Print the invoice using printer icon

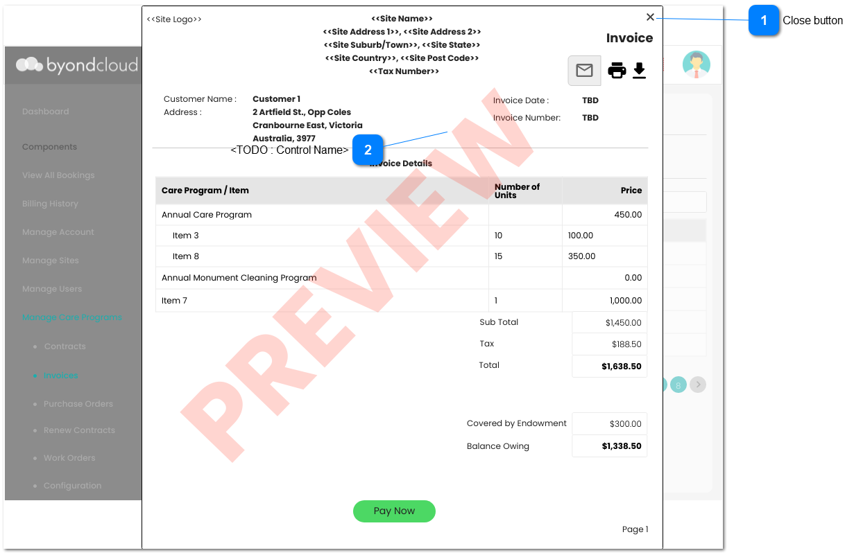pyautogui.click(x=617, y=71)
